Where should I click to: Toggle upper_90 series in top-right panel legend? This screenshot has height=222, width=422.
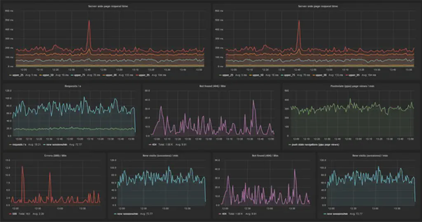[x=321, y=76]
